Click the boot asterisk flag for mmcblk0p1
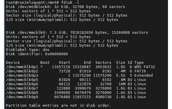The height and width of the screenshot is (109, 172). point(42,67)
